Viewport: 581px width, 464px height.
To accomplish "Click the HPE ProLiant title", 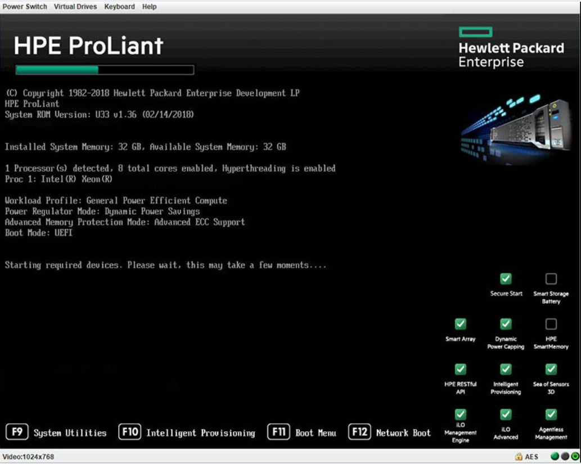I will click(88, 46).
